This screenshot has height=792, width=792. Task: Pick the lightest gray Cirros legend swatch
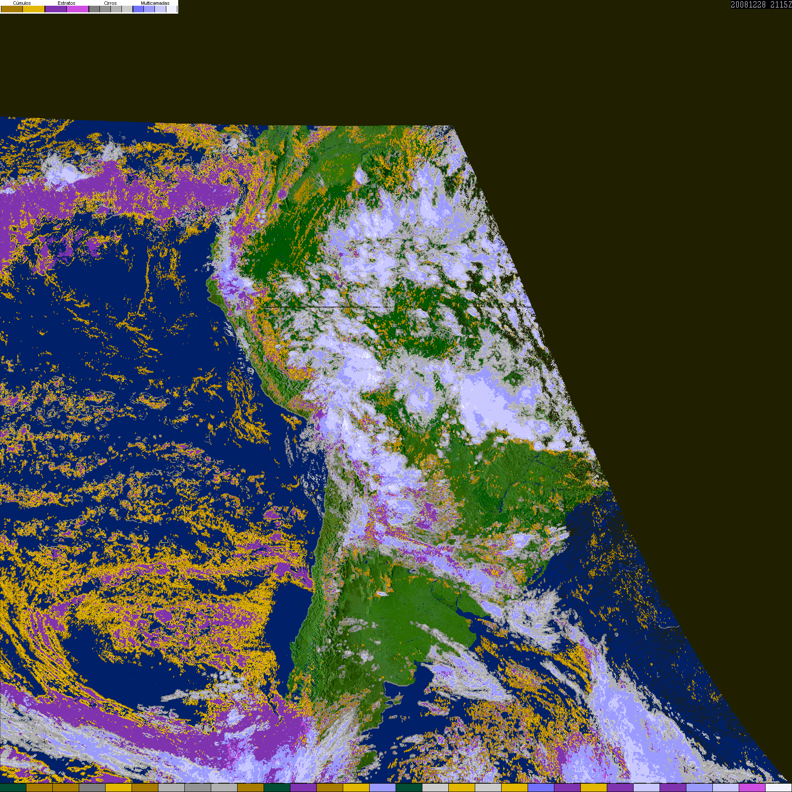[x=127, y=9]
